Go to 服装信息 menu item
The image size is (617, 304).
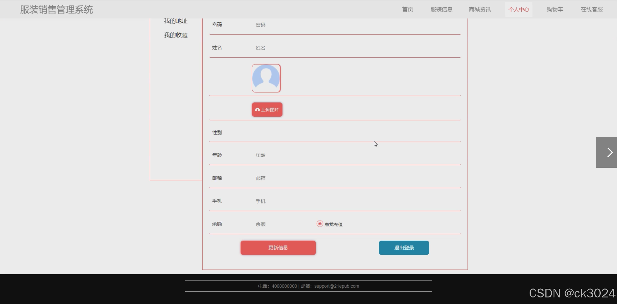pyautogui.click(x=441, y=10)
